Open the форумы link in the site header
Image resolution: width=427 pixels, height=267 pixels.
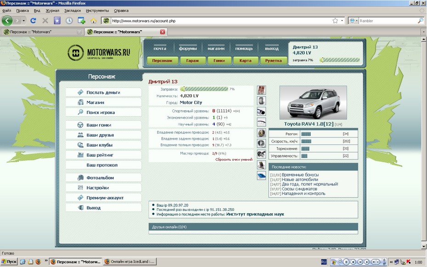coord(188,49)
